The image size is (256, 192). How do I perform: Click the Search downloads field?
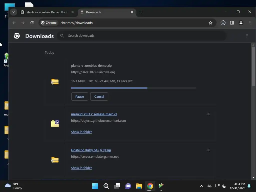(141, 36)
